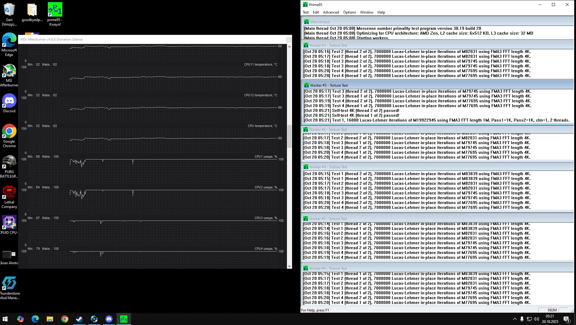The width and height of the screenshot is (576, 325).
Task: Click the NUM indicator in status bar
Action: coord(553,310)
